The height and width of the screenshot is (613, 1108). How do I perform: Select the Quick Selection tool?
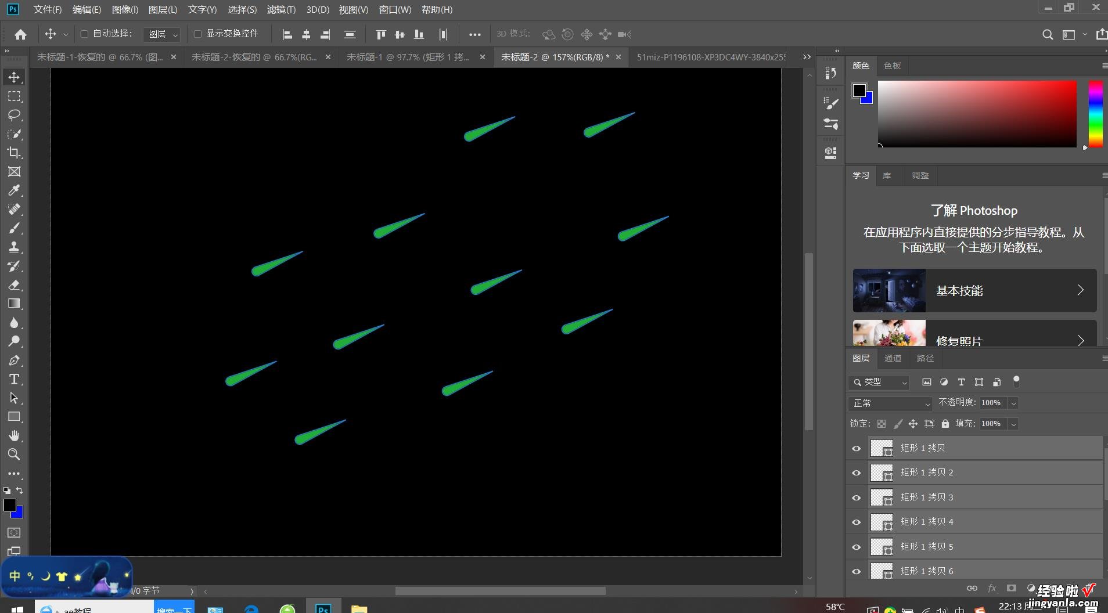[14, 134]
